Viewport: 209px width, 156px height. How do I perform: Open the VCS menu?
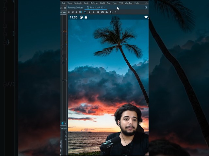click(x=121, y=3)
